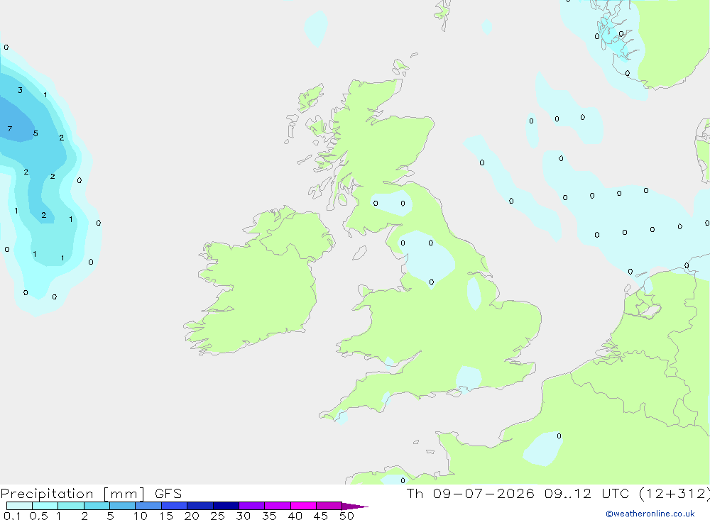Click the 0.5–1 mm legend color swatch

(x=45, y=506)
